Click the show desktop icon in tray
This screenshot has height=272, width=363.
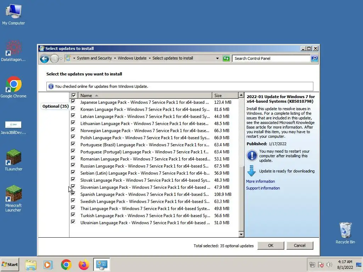(359, 265)
